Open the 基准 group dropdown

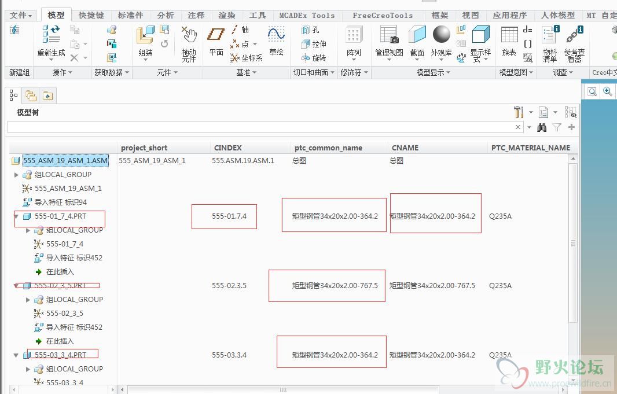[247, 72]
